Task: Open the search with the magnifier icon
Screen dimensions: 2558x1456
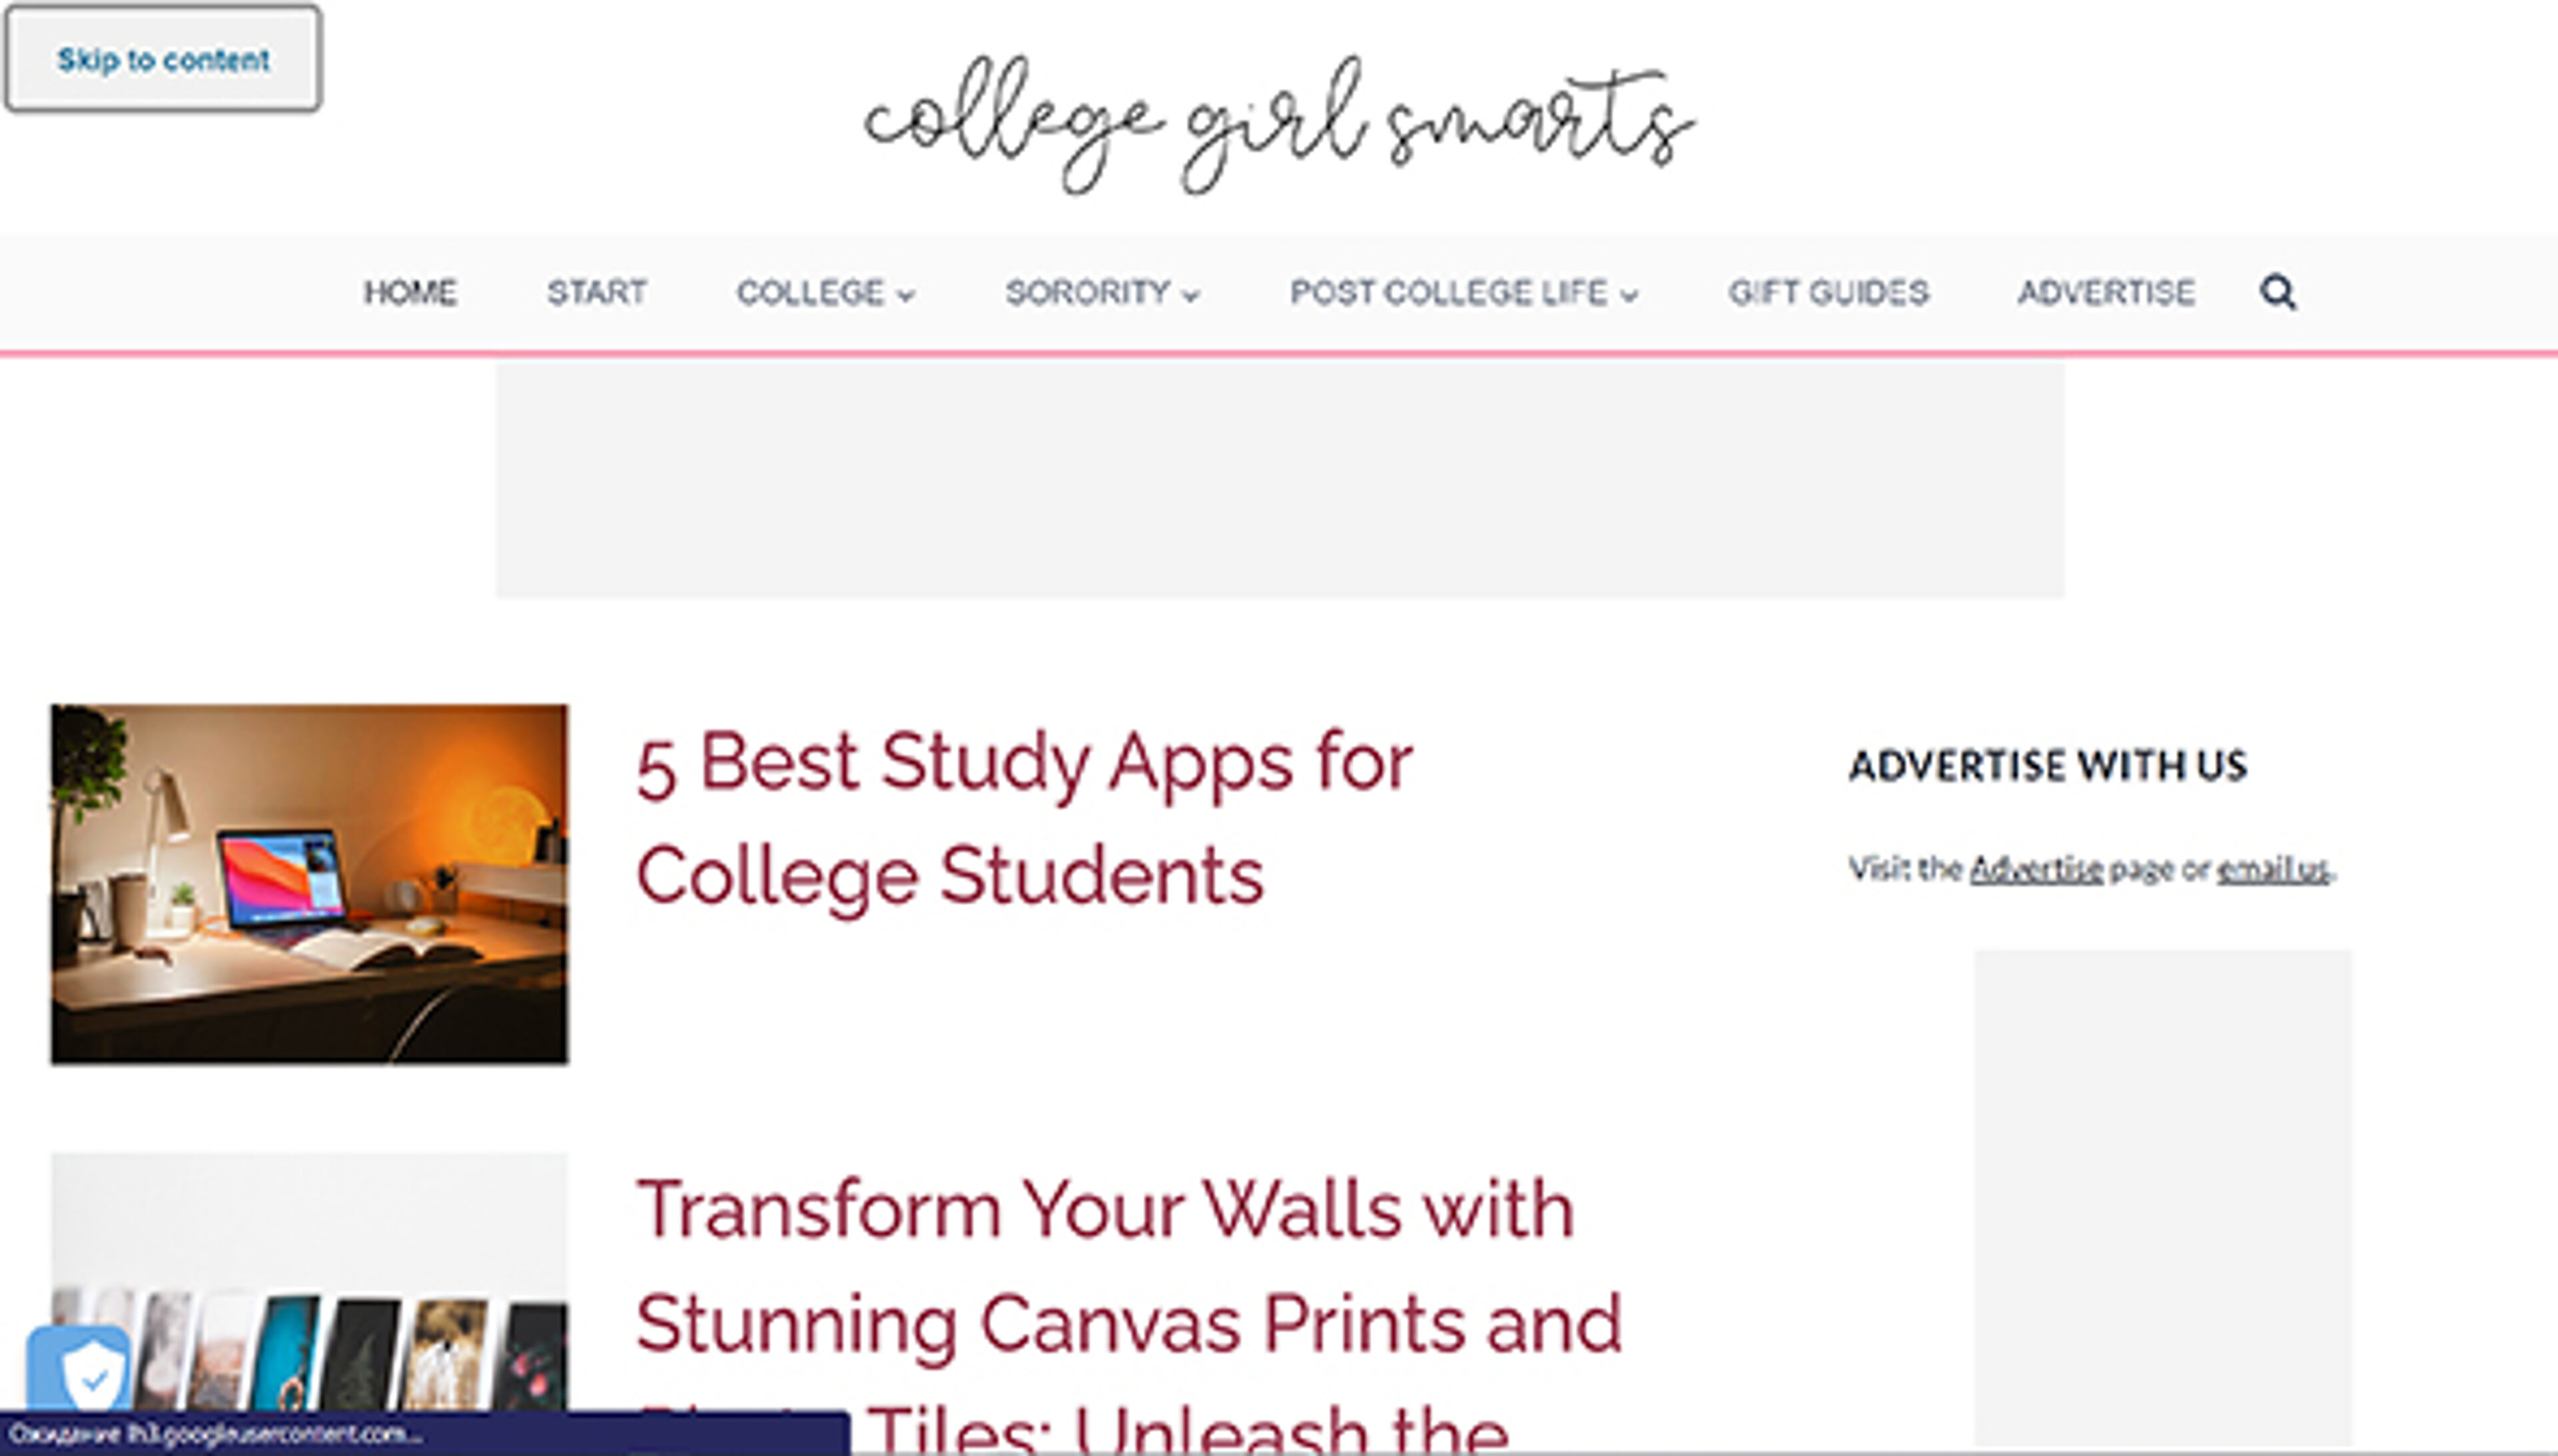Action: coord(2278,292)
